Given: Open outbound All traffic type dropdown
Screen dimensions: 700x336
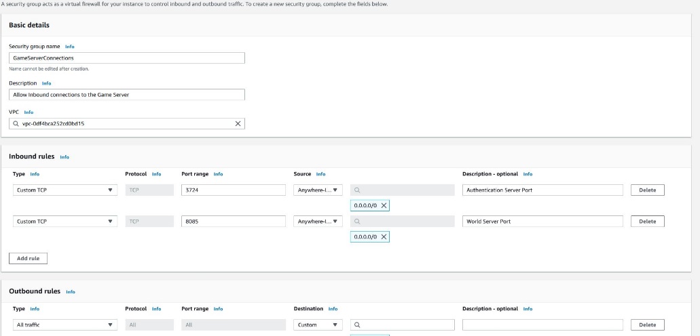Looking at the screenshot, I should pyautogui.click(x=65, y=325).
